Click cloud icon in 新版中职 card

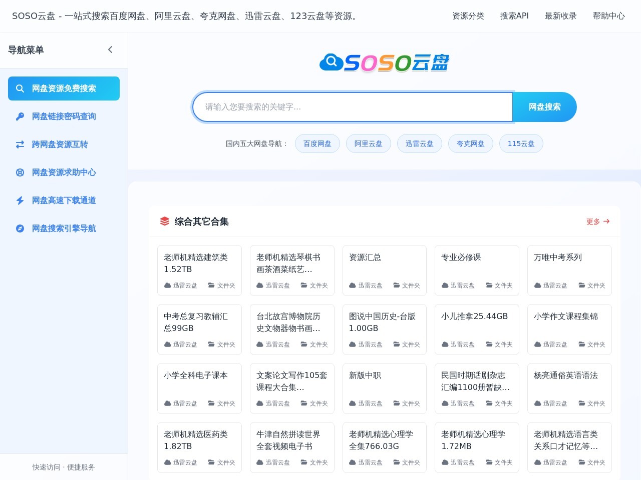[353, 403]
